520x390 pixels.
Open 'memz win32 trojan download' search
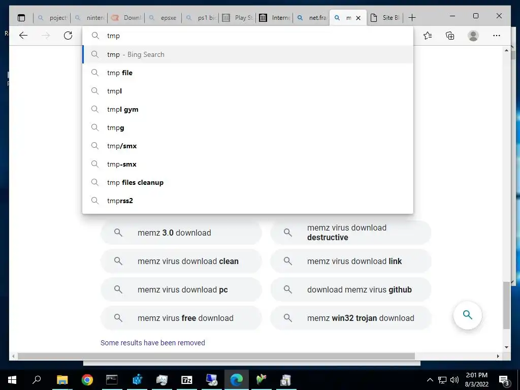(x=351, y=318)
